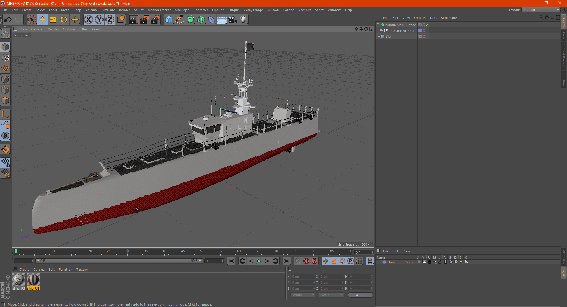Screen dimensions: 567x307
Task: Lock workplane icon in left palette
Action: (6, 163)
